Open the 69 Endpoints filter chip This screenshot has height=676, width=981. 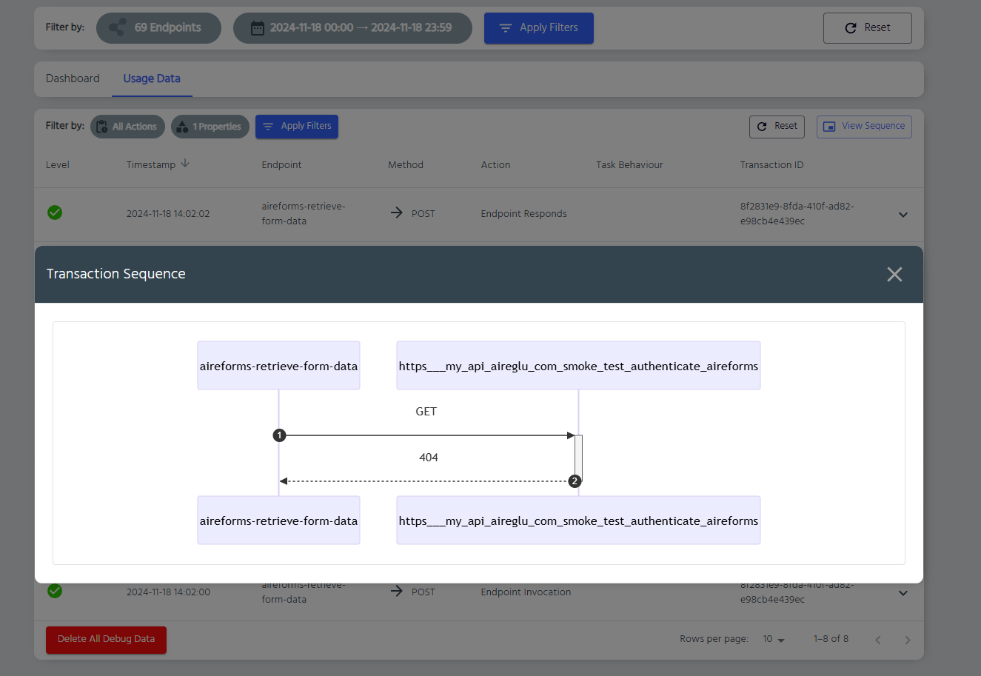coord(158,28)
